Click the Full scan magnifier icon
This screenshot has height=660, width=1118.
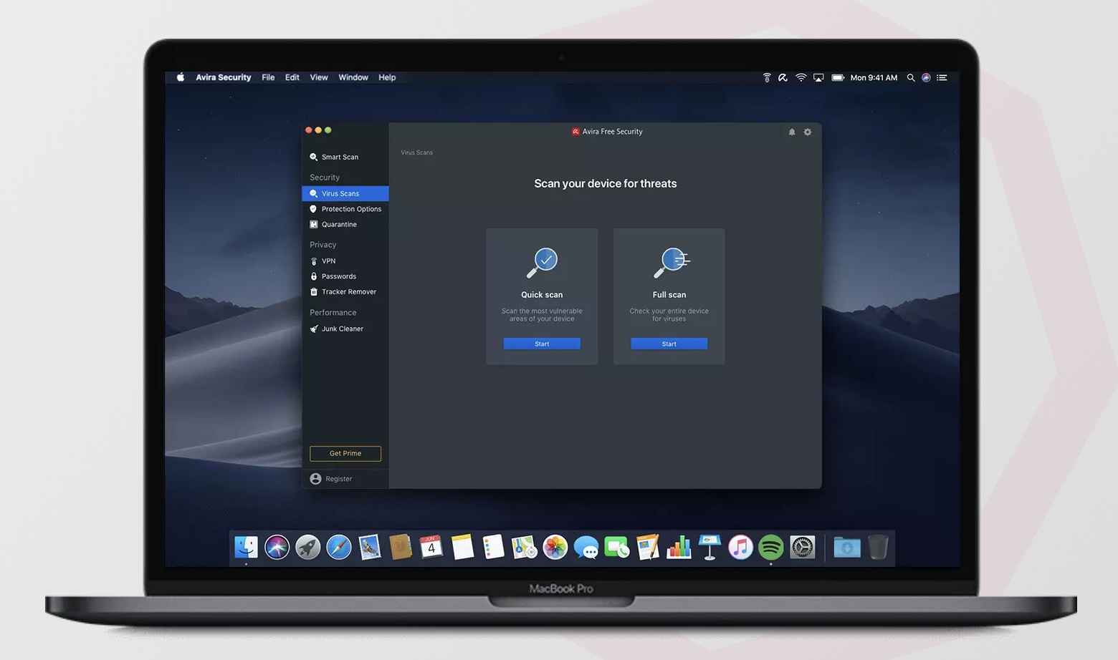[671, 263]
